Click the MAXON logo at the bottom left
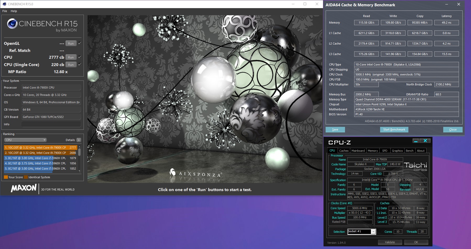Image resolution: width=471 pixels, height=249 pixels. click(24, 188)
